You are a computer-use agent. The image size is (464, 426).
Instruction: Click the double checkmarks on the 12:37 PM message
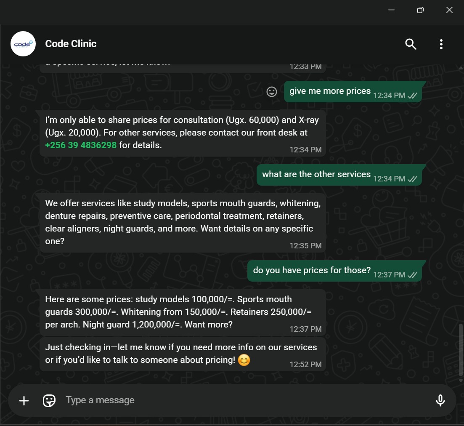(411, 274)
